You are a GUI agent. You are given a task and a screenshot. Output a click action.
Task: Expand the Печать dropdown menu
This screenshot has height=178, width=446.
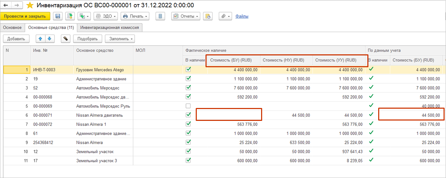135,16
